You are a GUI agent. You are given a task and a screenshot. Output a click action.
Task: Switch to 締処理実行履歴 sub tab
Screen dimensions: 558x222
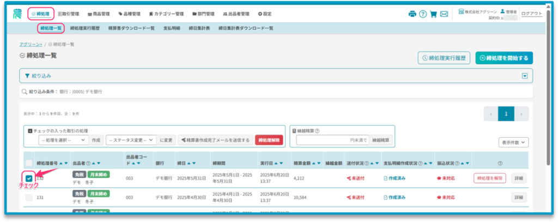point(85,28)
